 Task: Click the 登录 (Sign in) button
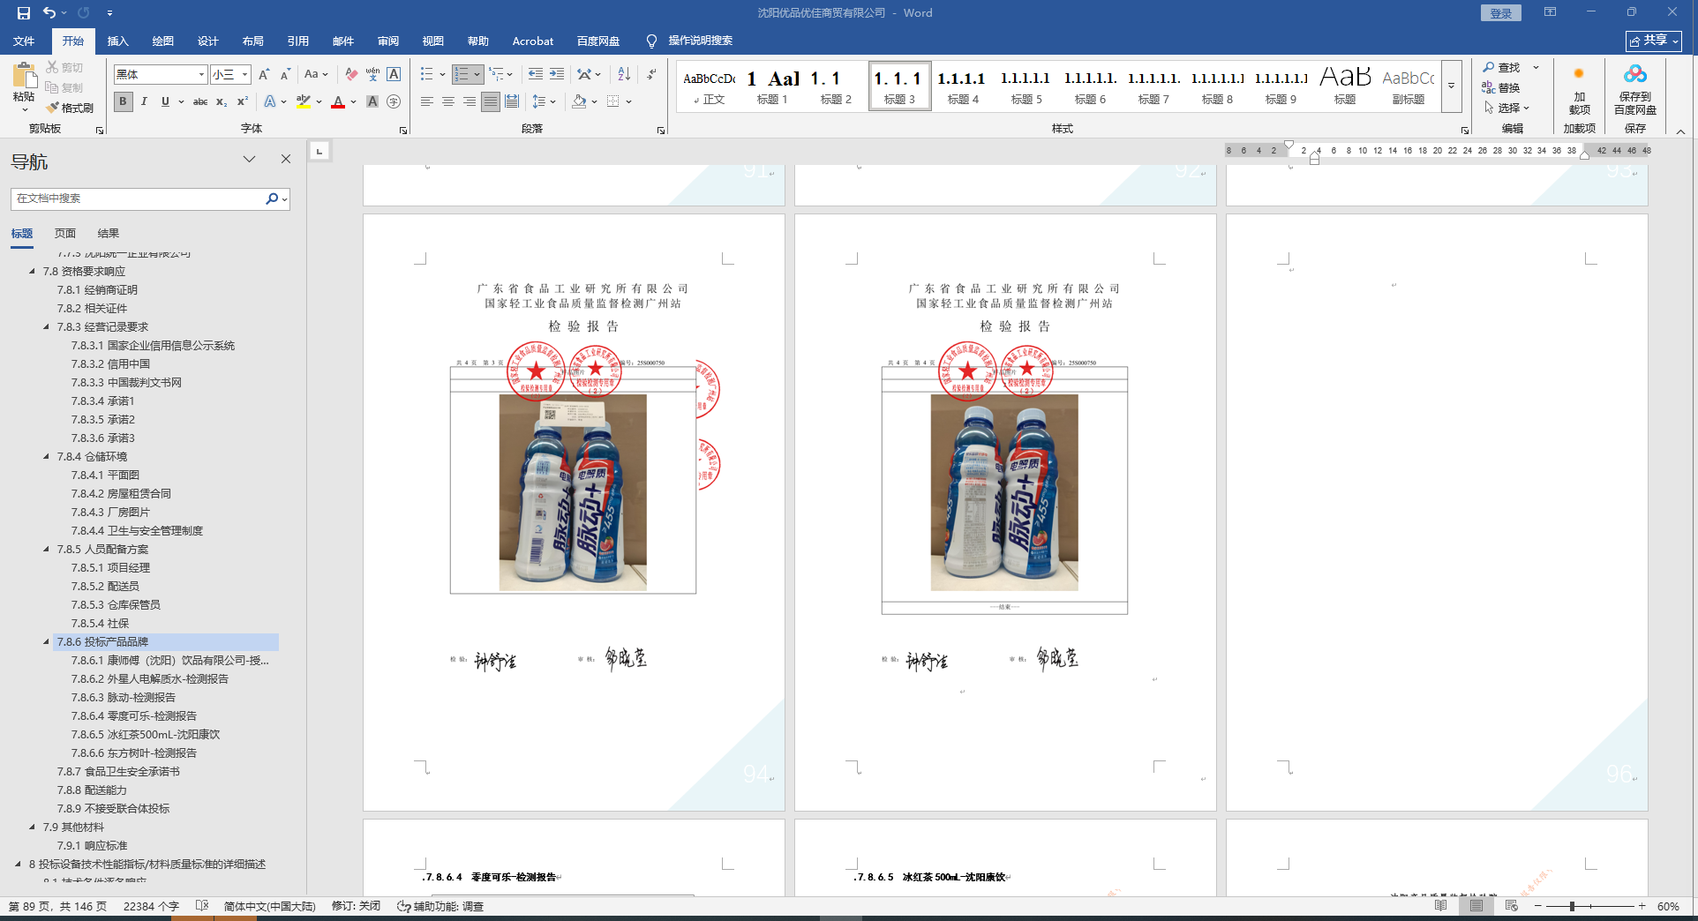(1500, 13)
